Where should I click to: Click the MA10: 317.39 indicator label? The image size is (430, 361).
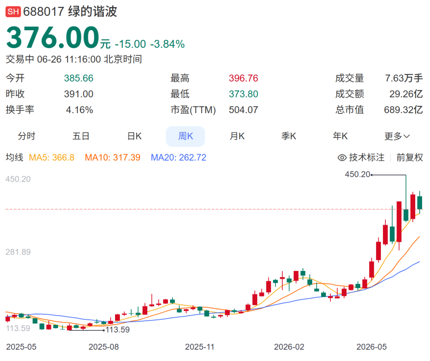[112, 157]
